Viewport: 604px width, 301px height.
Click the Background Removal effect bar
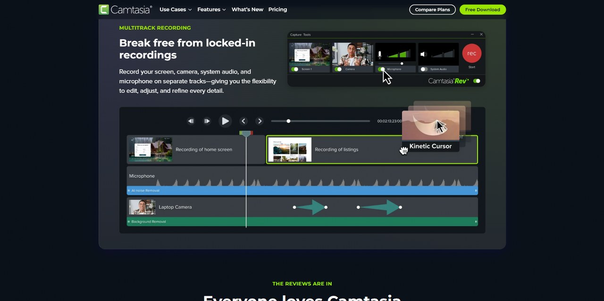tap(302, 222)
